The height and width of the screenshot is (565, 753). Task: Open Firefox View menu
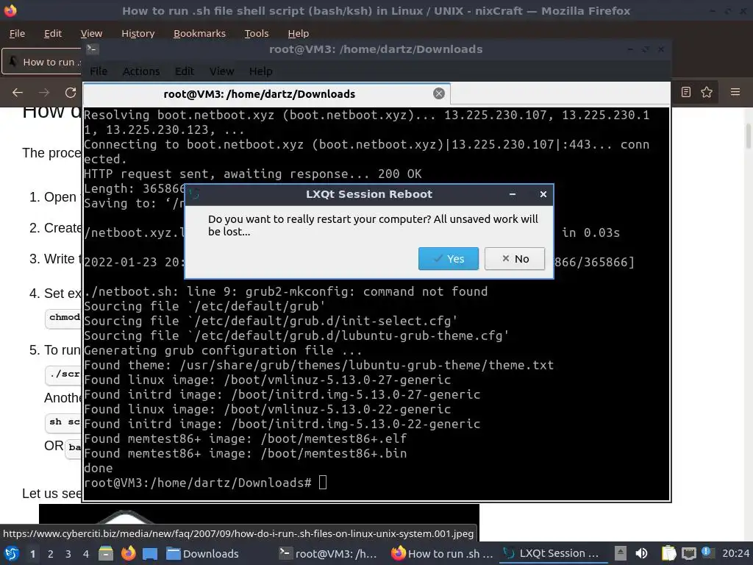click(91, 33)
